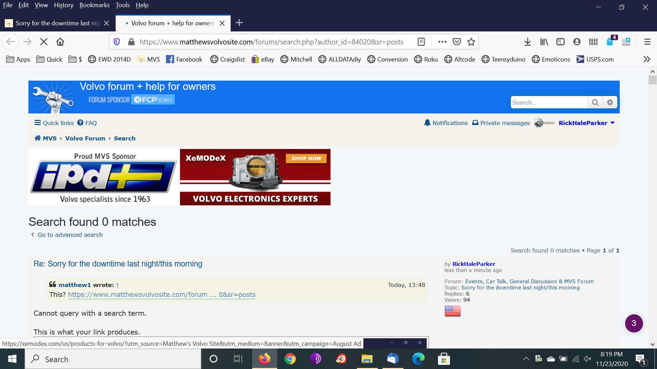This screenshot has height=369, width=657.
Task: Click the forum Search text field
Action: click(549, 102)
